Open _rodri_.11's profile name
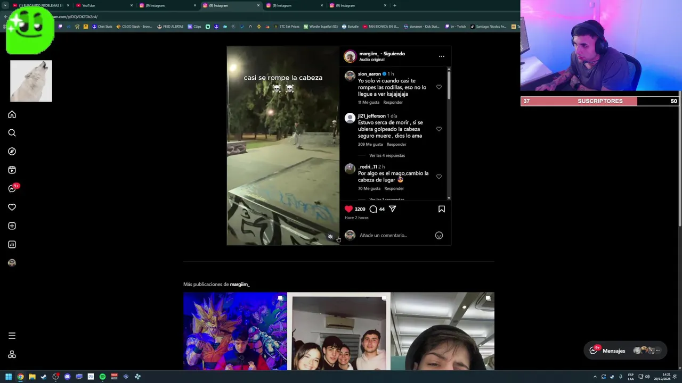Viewport: 682px width, 383px height. [x=368, y=166]
